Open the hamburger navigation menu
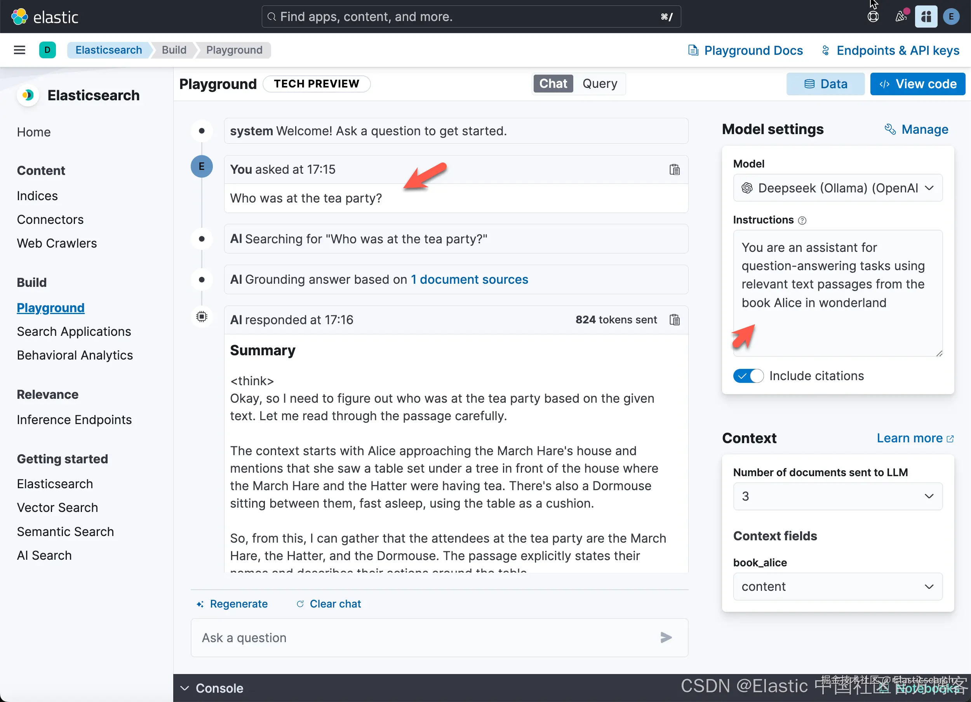 coord(19,50)
